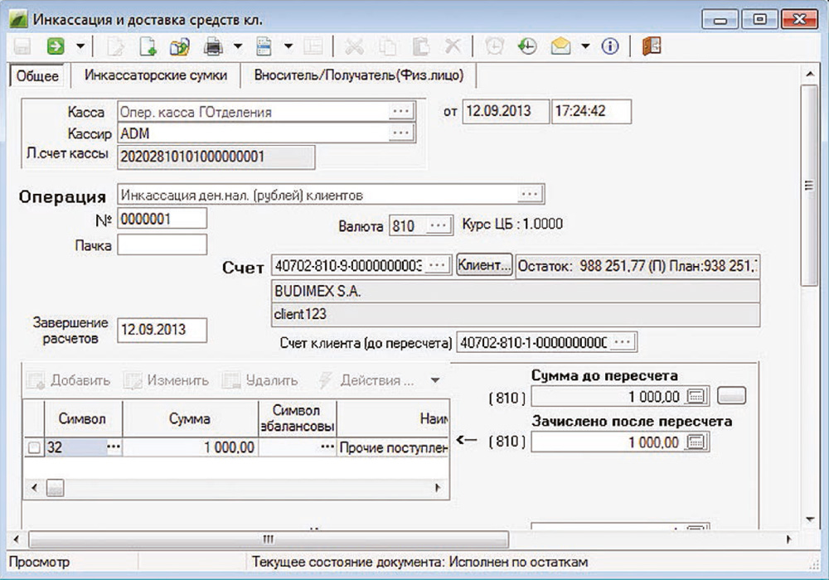Open Касса selection ellipsis button

click(401, 111)
